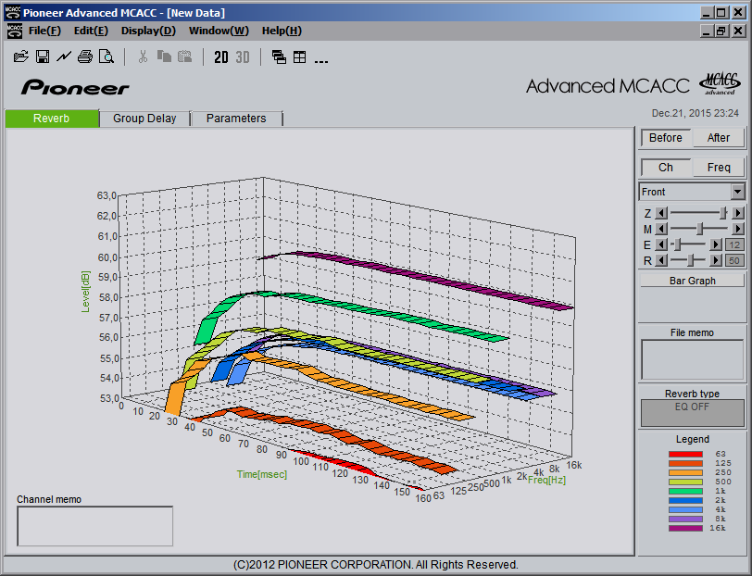Cascade windows using the toolbar icon
Viewport: 752px width, 576px height.
pos(279,56)
